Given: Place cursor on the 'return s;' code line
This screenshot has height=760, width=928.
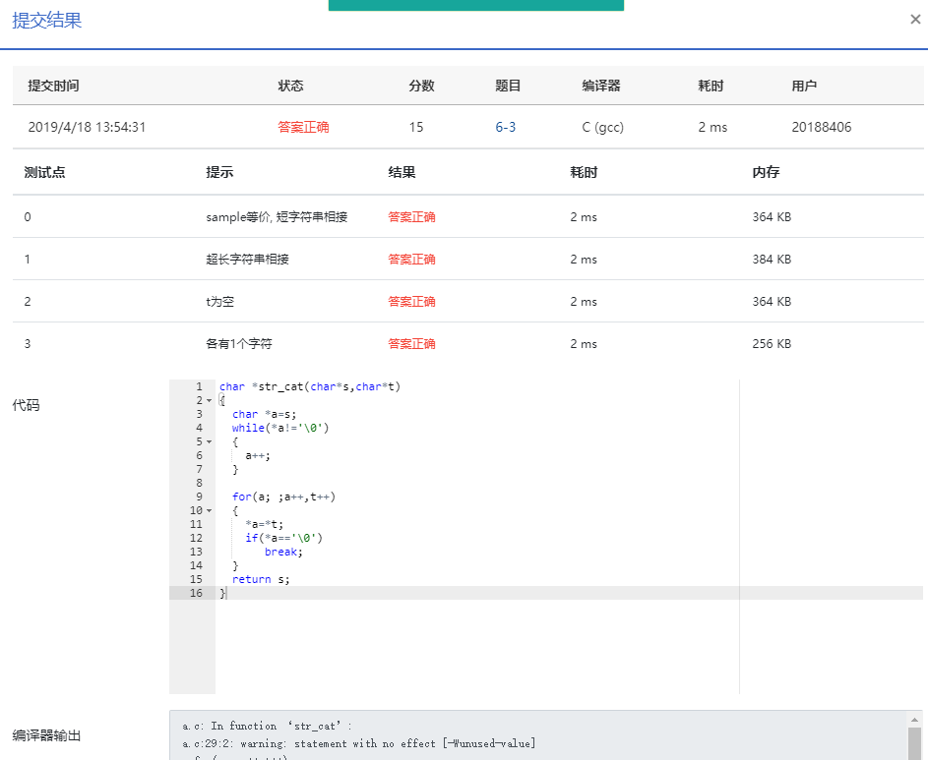Looking at the screenshot, I should 261,580.
